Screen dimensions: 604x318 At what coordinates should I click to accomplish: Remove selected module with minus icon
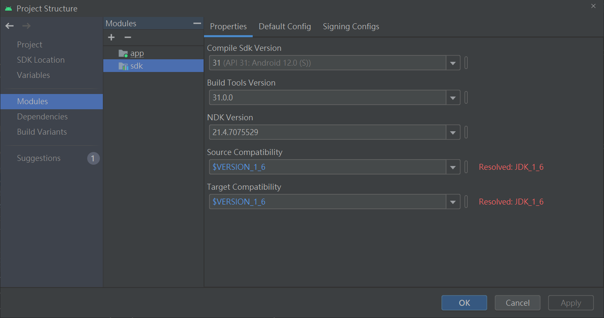128,38
